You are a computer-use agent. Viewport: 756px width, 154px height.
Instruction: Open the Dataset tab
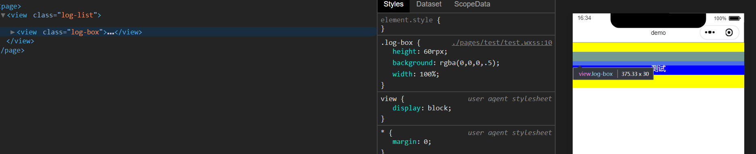(x=429, y=4)
